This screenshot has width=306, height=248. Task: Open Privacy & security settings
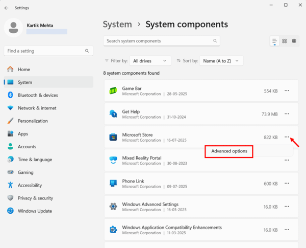(x=48, y=198)
